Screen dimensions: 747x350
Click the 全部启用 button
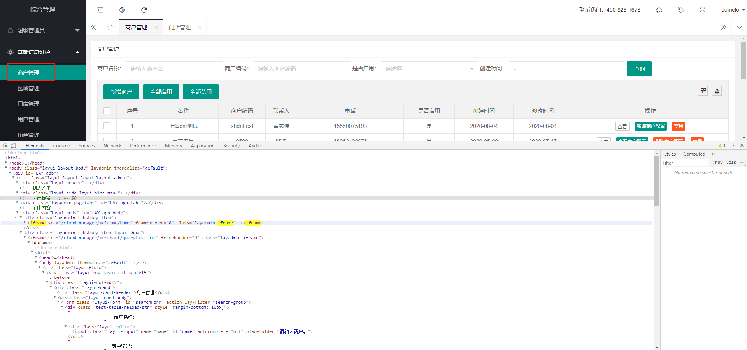point(161,92)
